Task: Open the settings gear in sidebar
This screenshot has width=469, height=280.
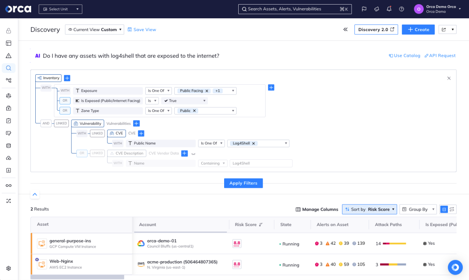Action: point(9,268)
